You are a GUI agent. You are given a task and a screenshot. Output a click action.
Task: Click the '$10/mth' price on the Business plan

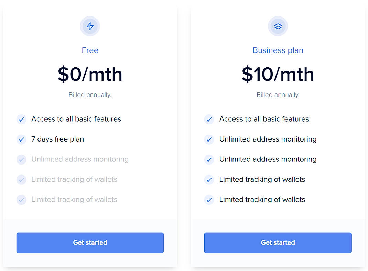278,74
